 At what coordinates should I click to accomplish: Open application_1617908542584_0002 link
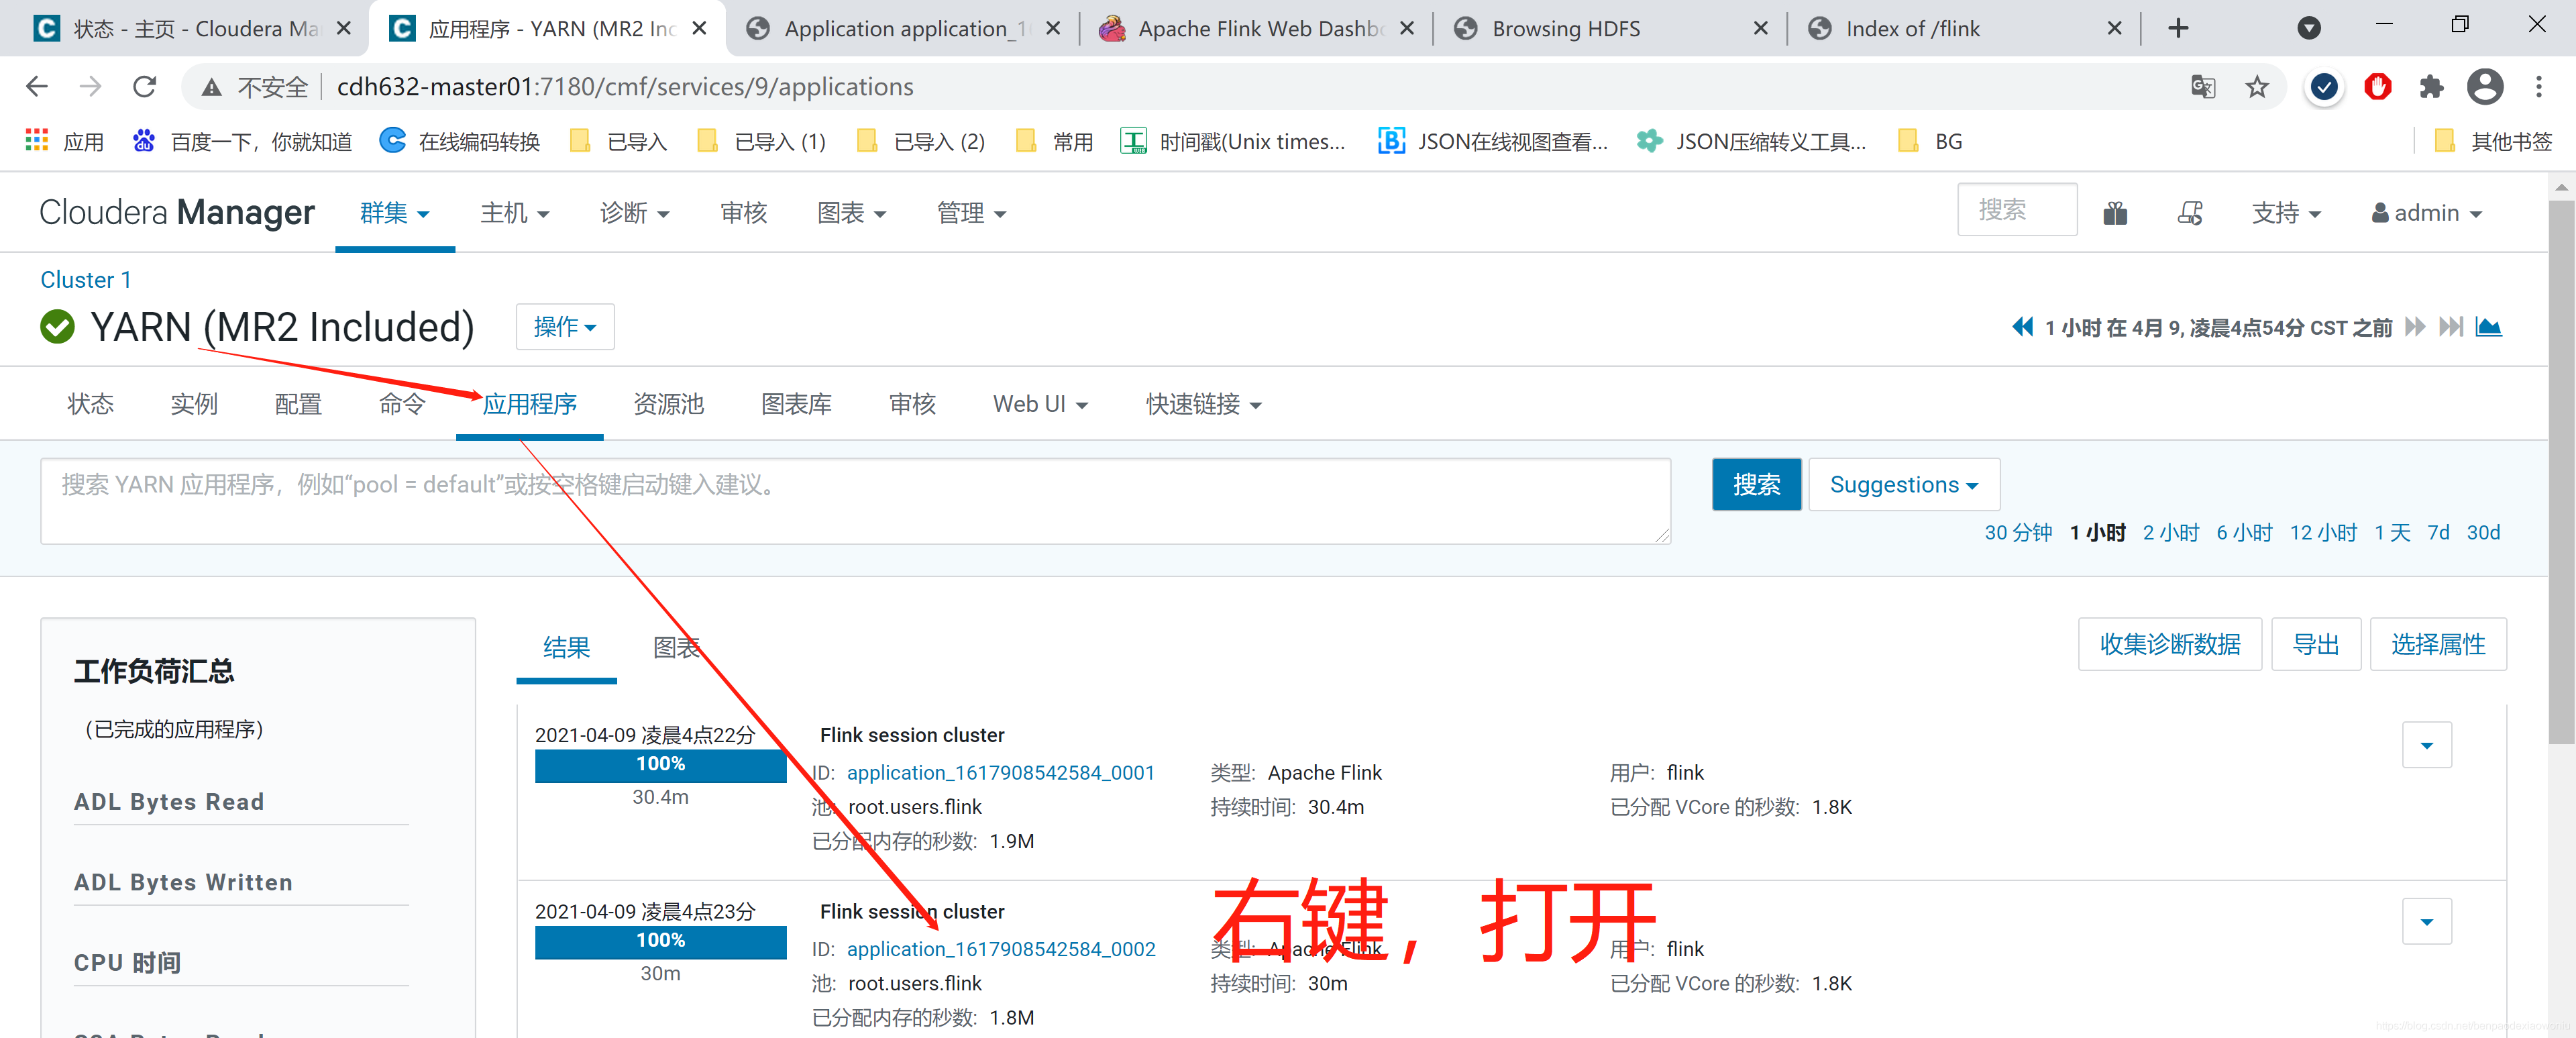(x=1001, y=949)
